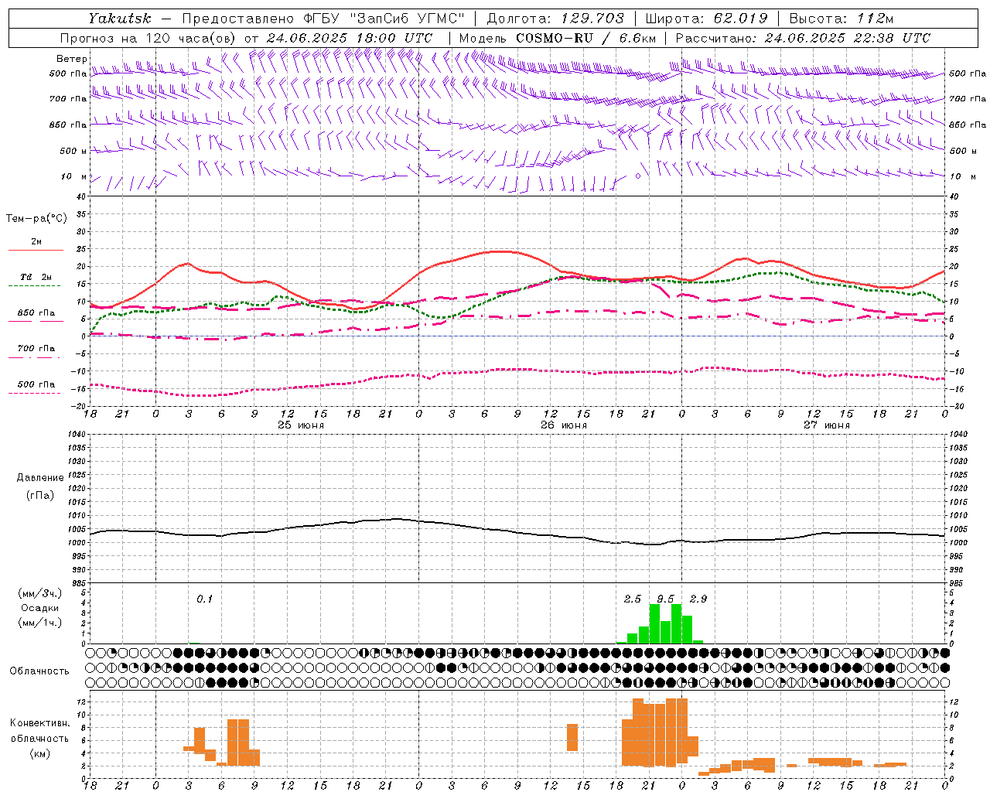This screenshot has width=990, height=792.
Task: Click the (км) convective cloud unit label
Action: [40, 753]
